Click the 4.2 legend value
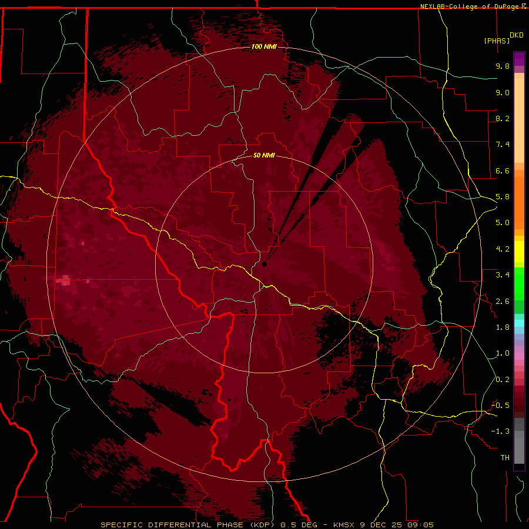 [503, 249]
